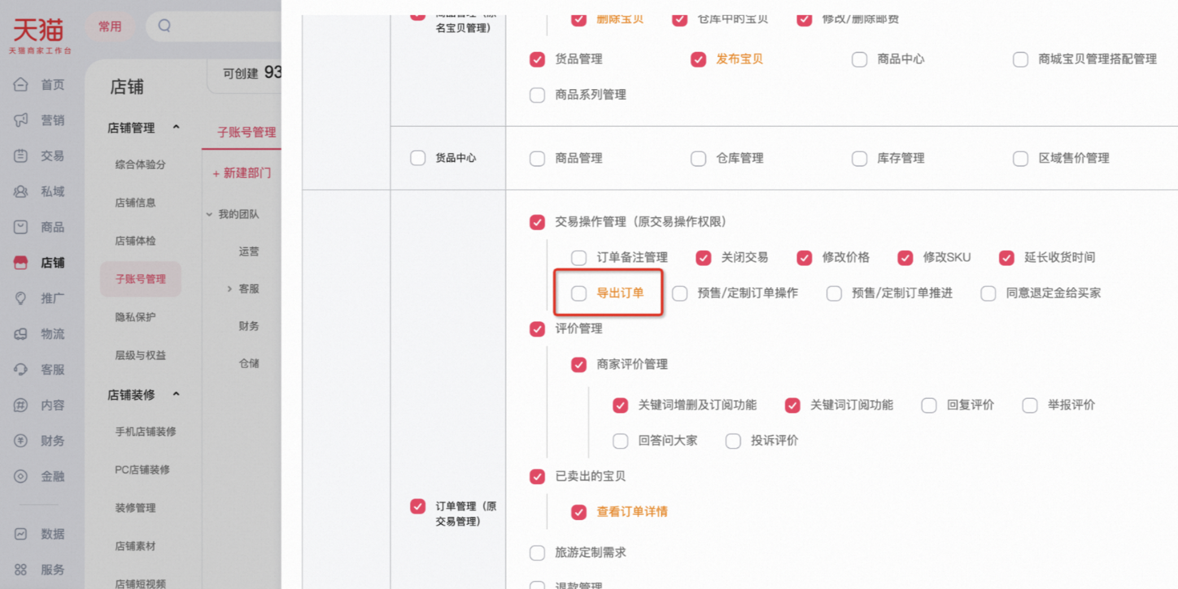
Task: Open the 店铺素材 link
Action: 136,546
